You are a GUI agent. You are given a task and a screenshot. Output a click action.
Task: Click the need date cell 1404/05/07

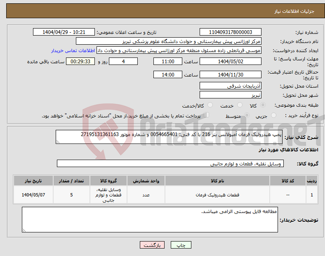click(x=33, y=195)
